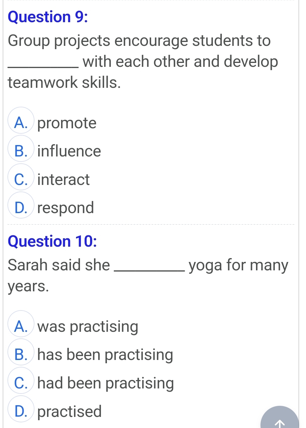Click the answer text 'was practising'
This screenshot has width=306, height=428.
click(88, 327)
